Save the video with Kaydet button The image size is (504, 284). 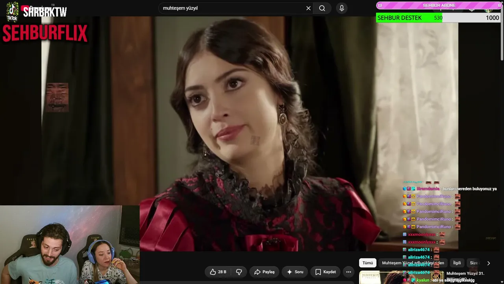coord(326,272)
